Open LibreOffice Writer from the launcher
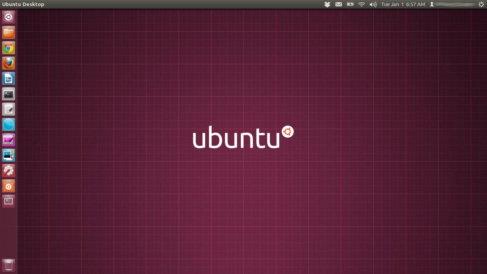The height and width of the screenshot is (274, 487). click(x=9, y=78)
